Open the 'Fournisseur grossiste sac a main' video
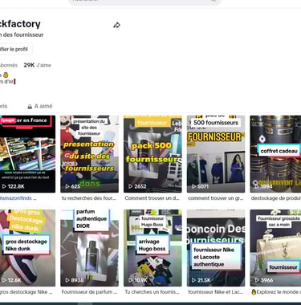Screen dimensions: 301x305 pyautogui.click(x=275, y=248)
